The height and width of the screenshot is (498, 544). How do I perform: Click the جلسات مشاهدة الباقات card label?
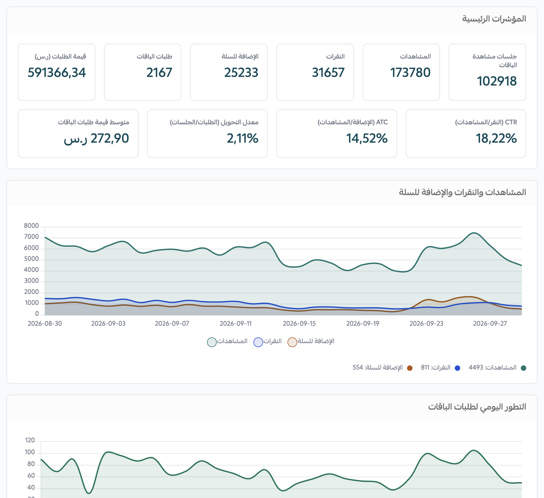coord(495,61)
